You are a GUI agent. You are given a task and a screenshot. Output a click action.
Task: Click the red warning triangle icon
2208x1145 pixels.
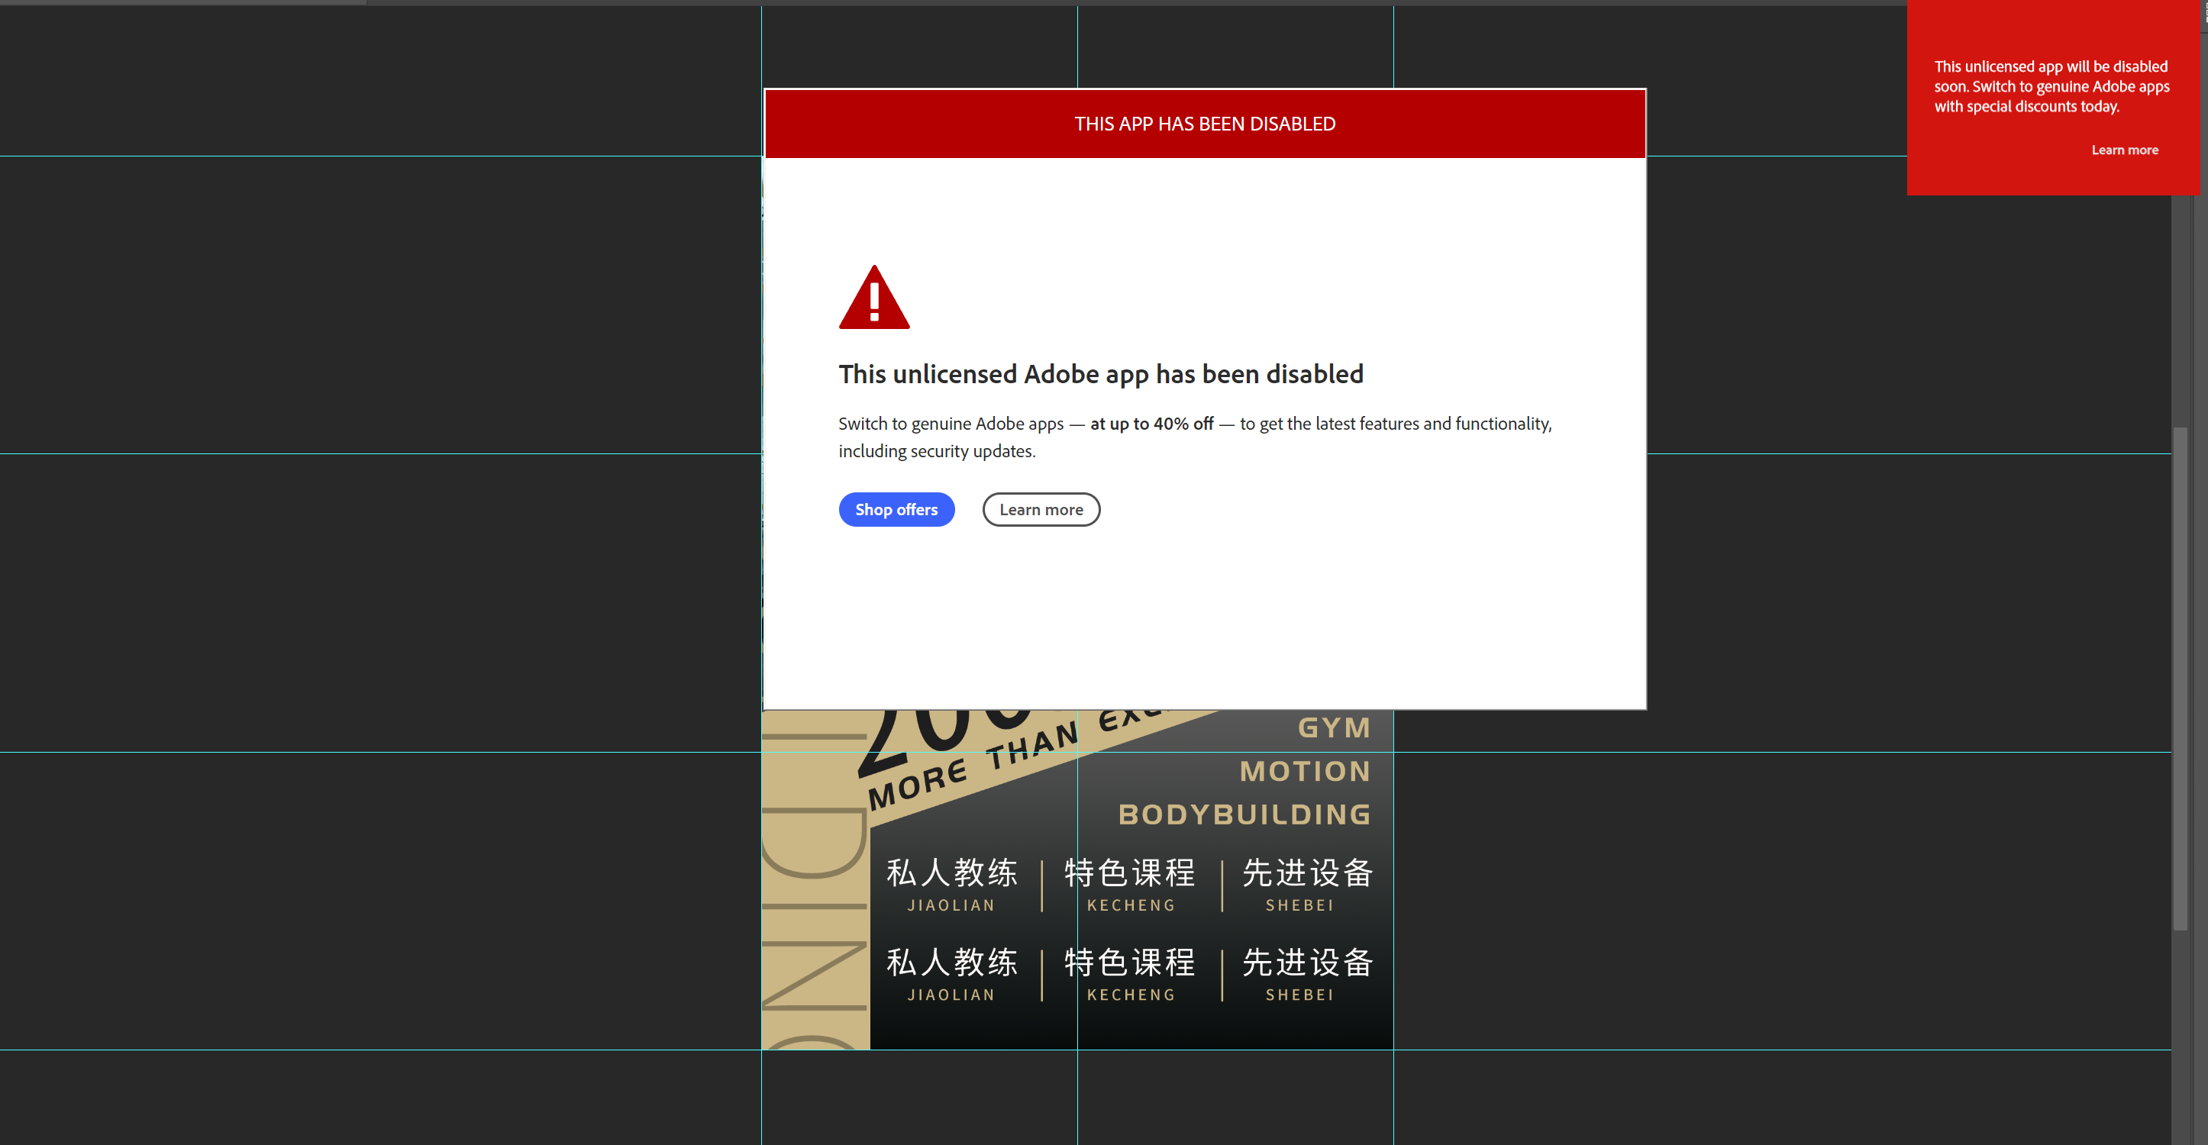tap(874, 298)
